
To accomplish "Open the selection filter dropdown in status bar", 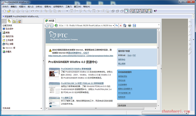I will pyautogui.click(x=186, y=113).
